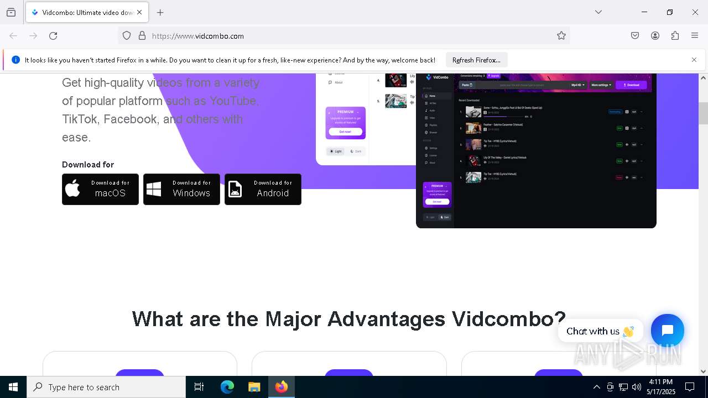Image resolution: width=708 pixels, height=398 pixels.
Task: Go forward to next page
Action: [x=33, y=36]
